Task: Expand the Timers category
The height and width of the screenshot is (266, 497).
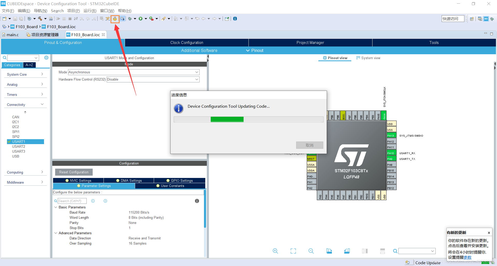Action: point(25,95)
